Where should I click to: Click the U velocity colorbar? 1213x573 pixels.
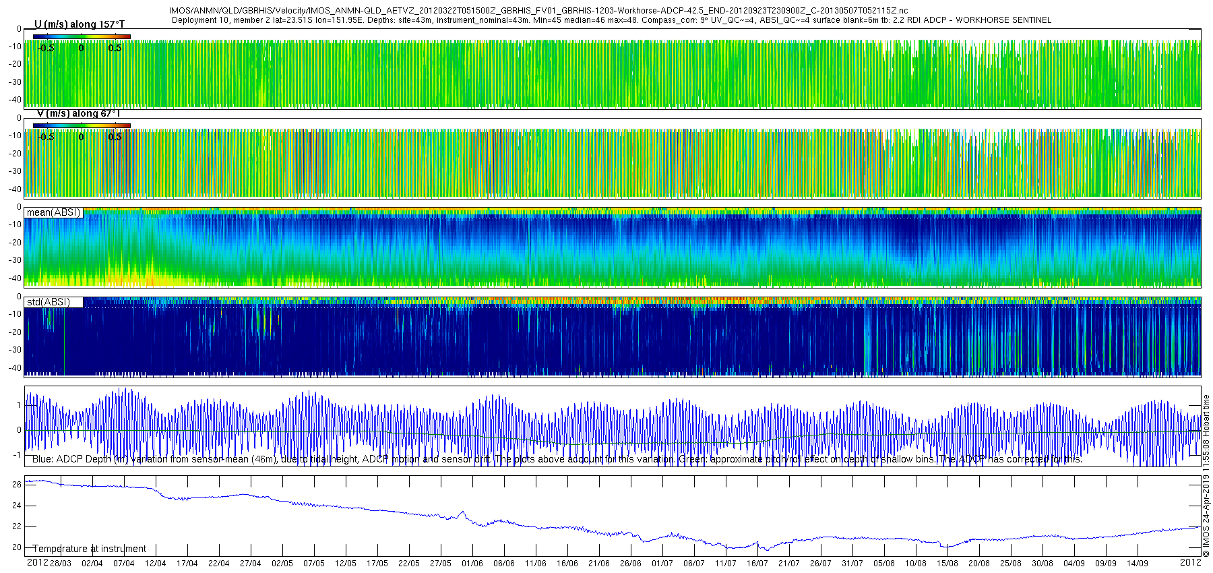tap(82, 36)
